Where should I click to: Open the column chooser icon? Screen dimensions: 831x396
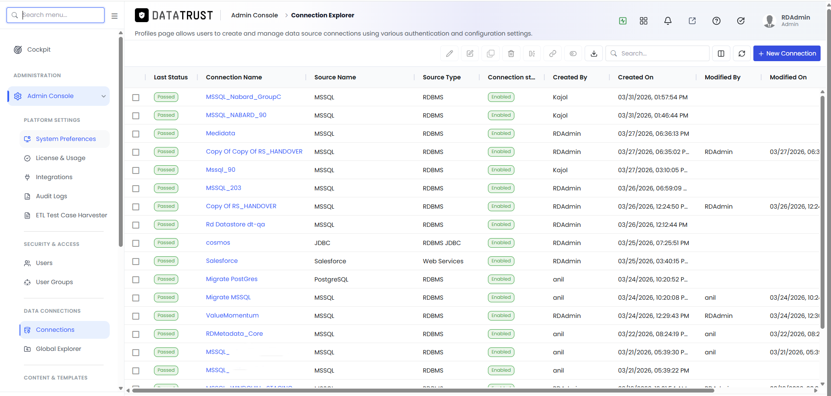(721, 53)
